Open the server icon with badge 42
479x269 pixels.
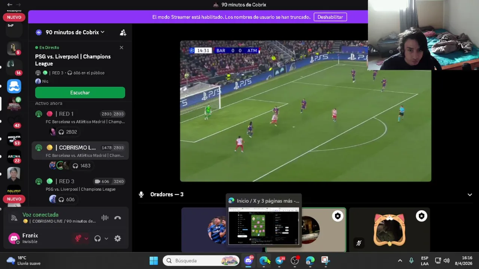point(14,122)
